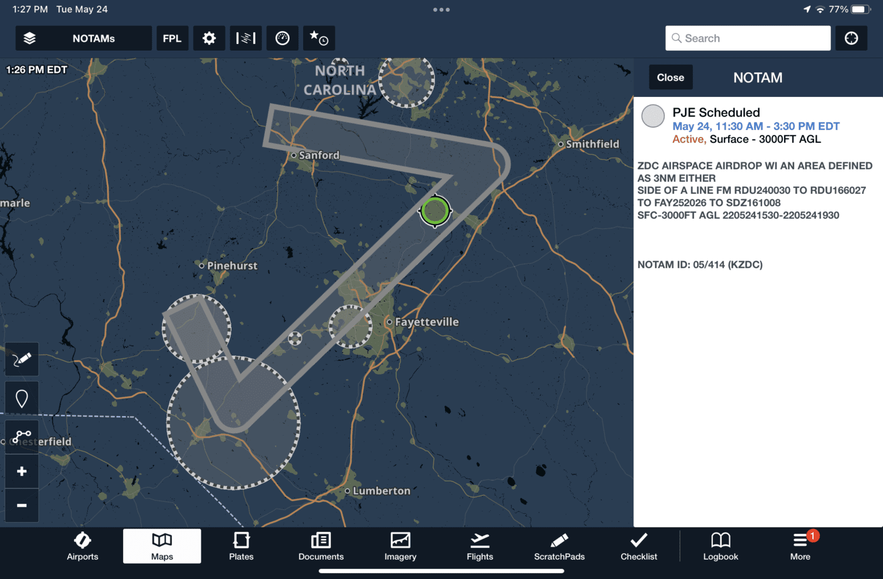
Task: Switch to the Plates tab
Action: pos(241,546)
